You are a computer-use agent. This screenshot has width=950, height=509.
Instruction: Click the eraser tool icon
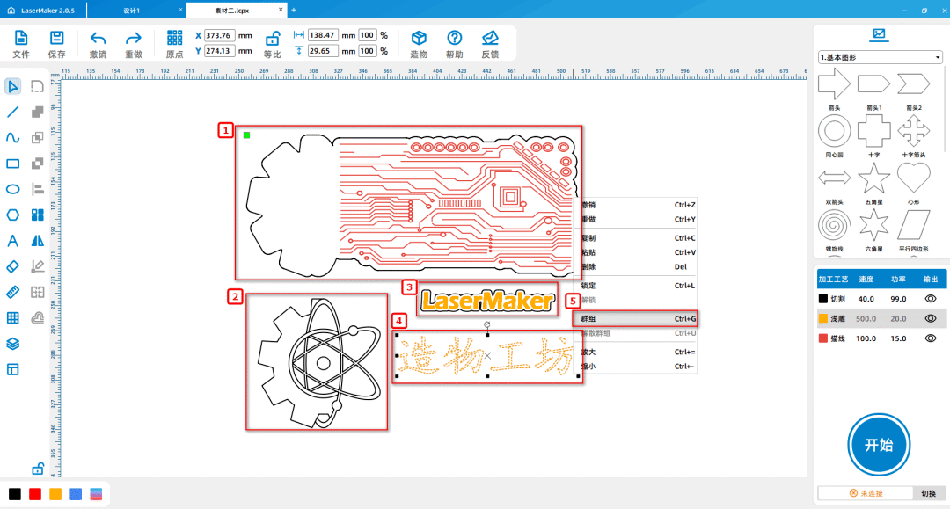(x=13, y=265)
